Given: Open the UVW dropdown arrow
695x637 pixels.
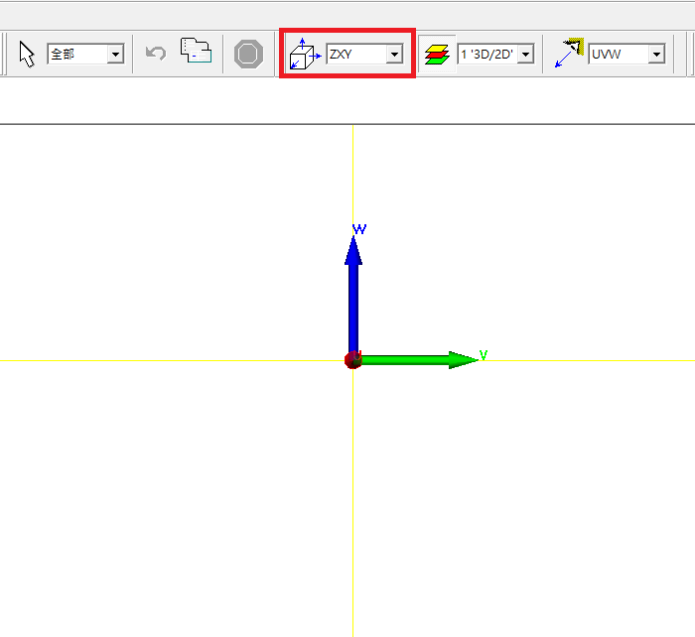Looking at the screenshot, I should click(655, 55).
